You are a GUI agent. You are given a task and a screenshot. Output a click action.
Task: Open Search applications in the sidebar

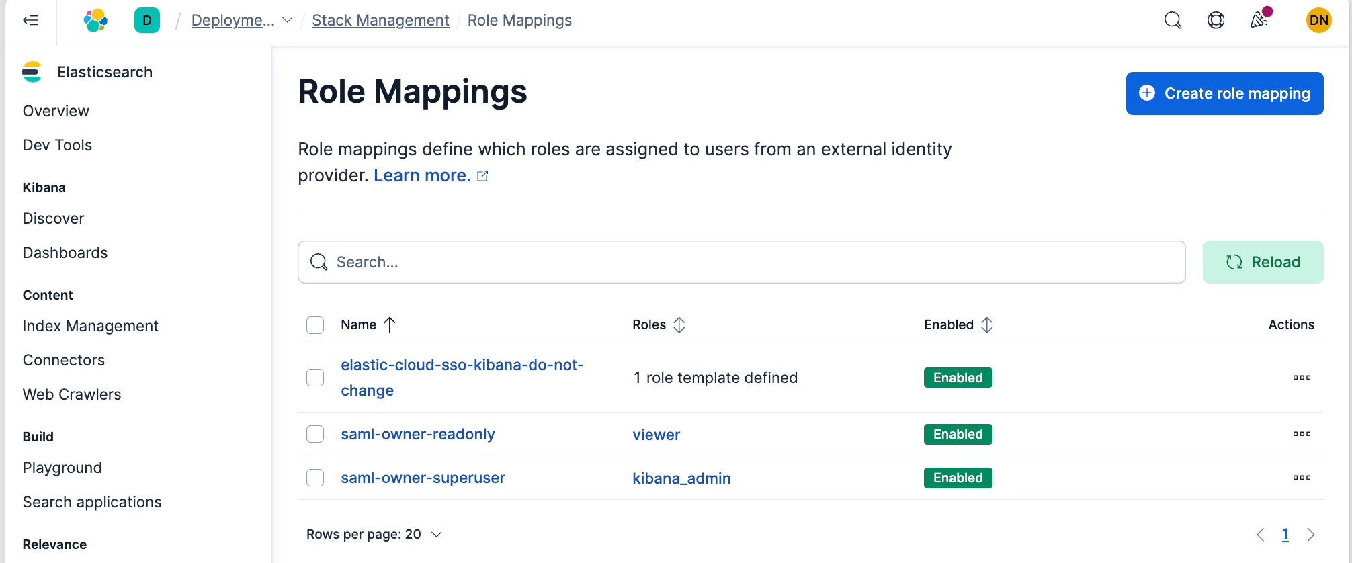(92, 502)
